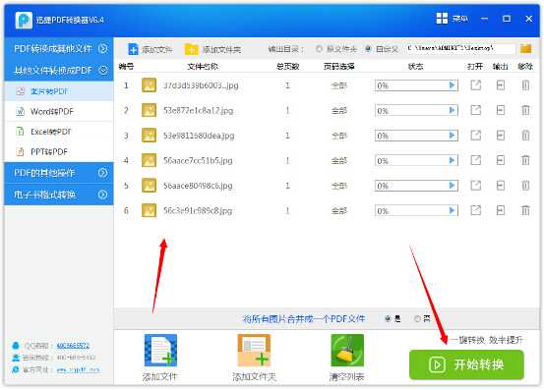The width and height of the screenshot is (544, 390).
Task: Click the open icon for 56aace80498c6.jpg
Action: [476, 186]
